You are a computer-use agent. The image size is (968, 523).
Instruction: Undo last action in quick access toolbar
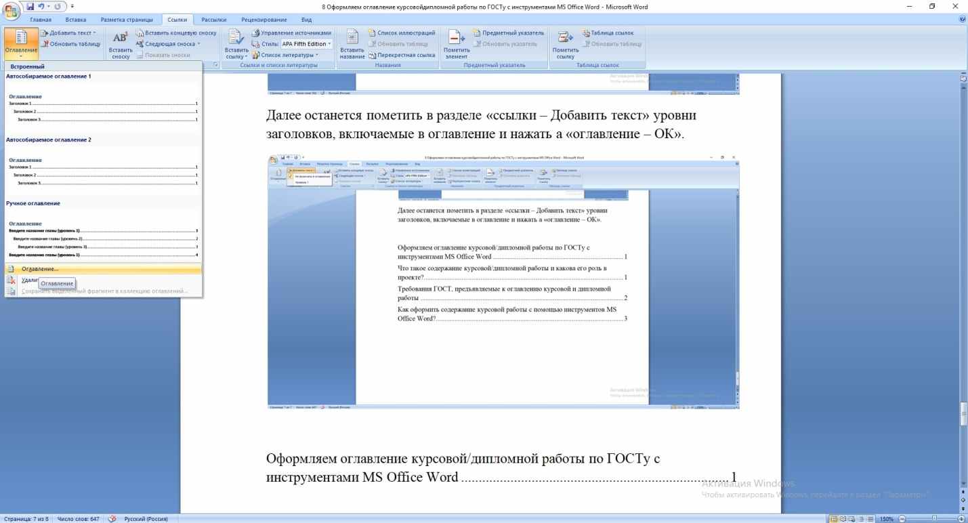tap(41, 6)
